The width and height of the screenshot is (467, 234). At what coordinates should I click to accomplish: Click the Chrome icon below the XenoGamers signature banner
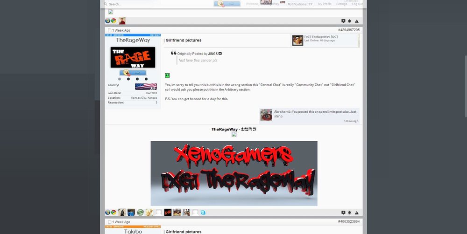pyautogui.click(x=113, y=212)
